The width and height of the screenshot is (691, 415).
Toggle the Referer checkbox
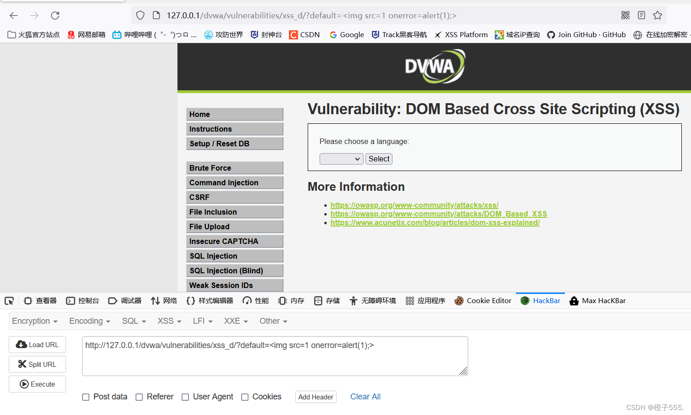[x=139, y=397]
